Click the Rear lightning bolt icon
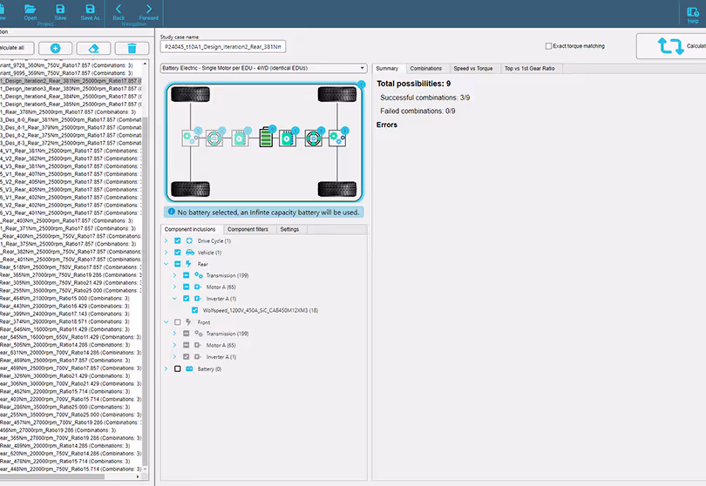The image size is (706, 486). click(x=188, y=264)
